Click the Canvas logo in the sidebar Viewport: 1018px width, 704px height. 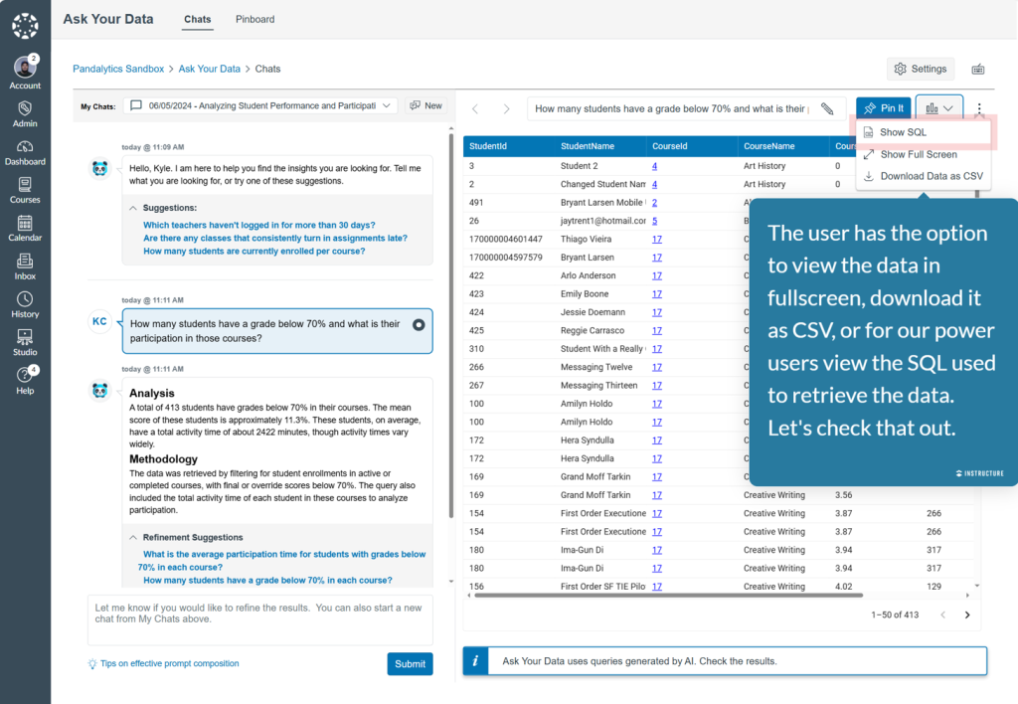pos(25,26)
